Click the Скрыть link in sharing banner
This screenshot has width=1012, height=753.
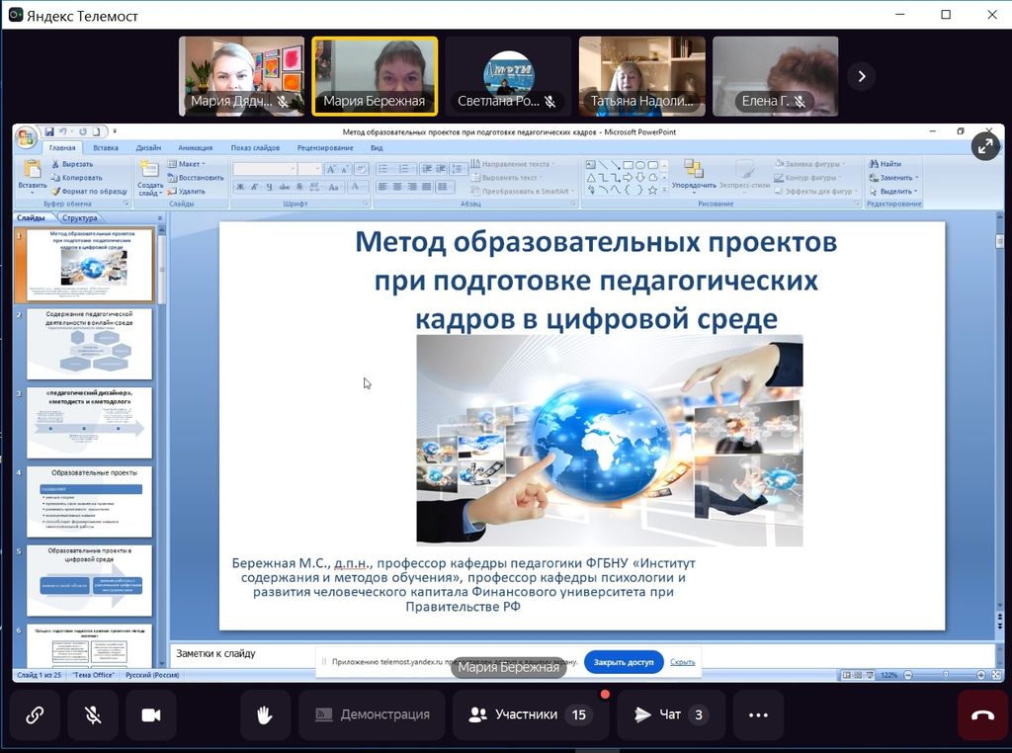(682, 662)
